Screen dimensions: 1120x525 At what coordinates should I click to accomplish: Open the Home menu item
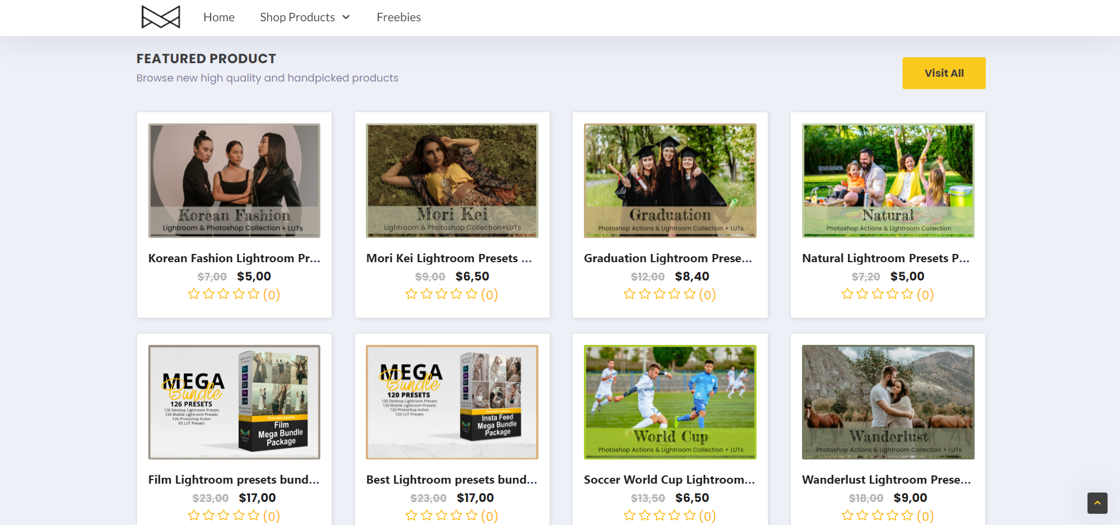[219, 17]
